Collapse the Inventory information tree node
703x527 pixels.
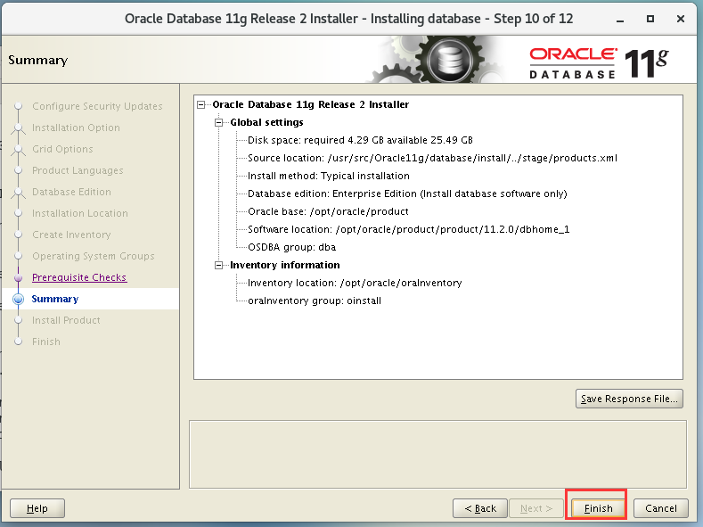tap(219, 266)
